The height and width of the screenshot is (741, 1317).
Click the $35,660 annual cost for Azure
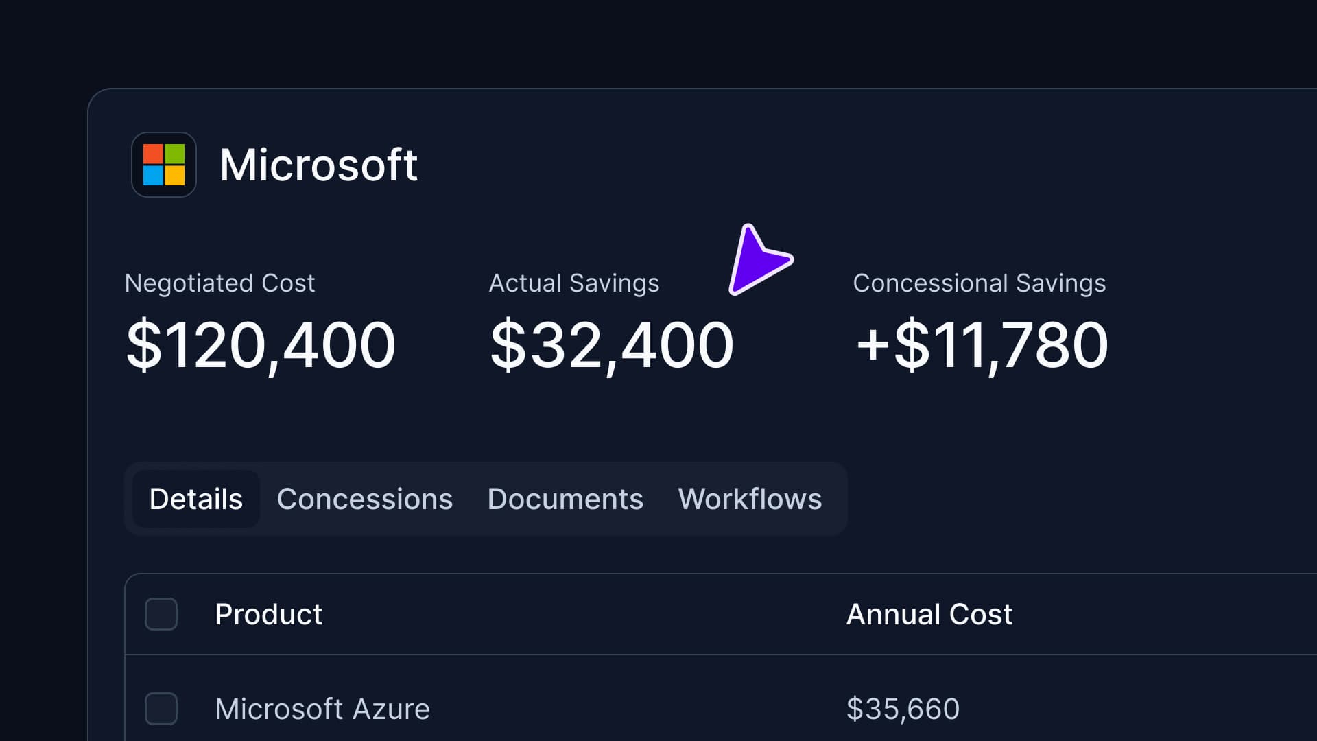pyautogui.click(x=902, y=709)
